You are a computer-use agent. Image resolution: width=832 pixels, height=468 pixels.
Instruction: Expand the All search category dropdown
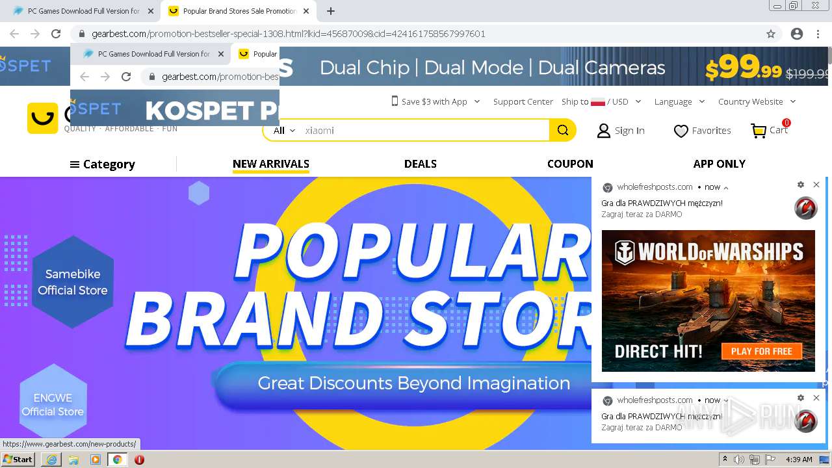(284, 130)
